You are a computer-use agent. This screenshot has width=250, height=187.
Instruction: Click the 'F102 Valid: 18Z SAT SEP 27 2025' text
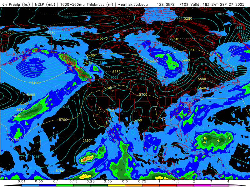click(x=212, y=4)
